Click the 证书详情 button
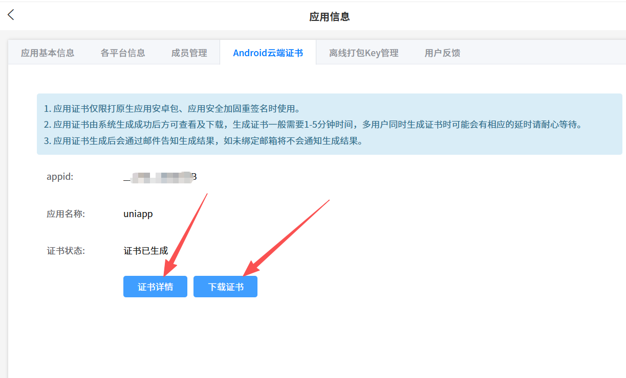Screen dimensions: 626x378 coord(155,287)
